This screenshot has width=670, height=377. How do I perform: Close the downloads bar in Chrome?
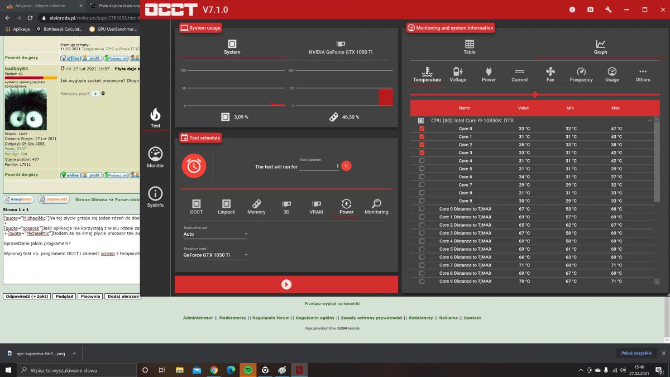coord(664,353)
